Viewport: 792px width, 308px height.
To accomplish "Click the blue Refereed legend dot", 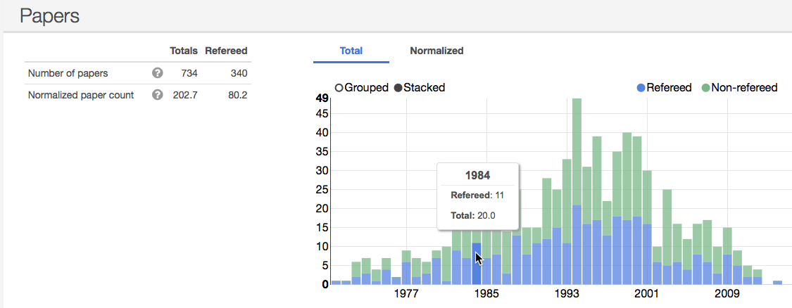I will pyautogui.click(x=641, y=88).
